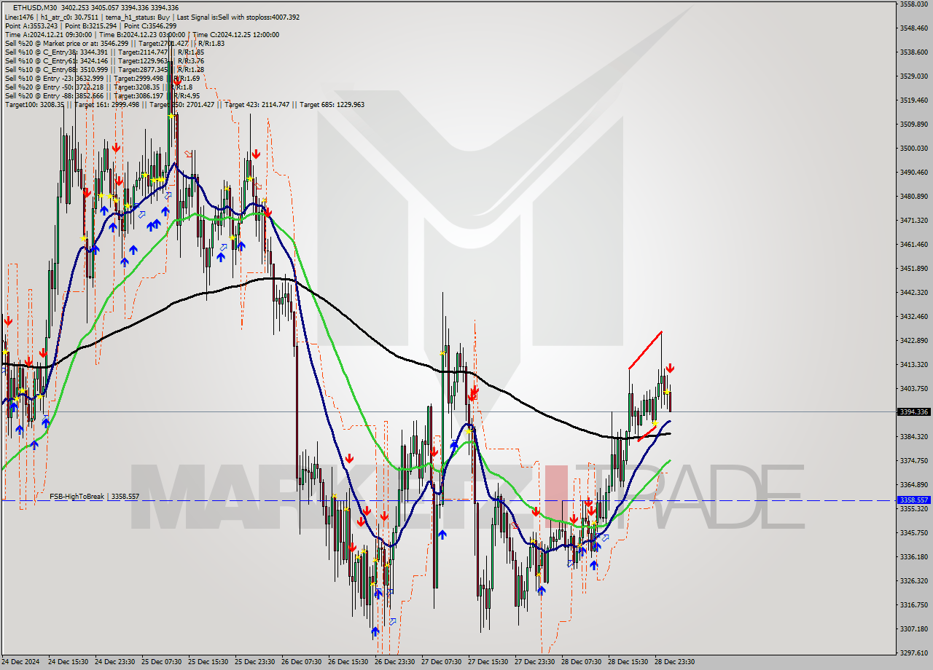Click the '26 Dec 07:30' time axis label
This screenshot has height=670, width=933.
[x=301, y=662]
